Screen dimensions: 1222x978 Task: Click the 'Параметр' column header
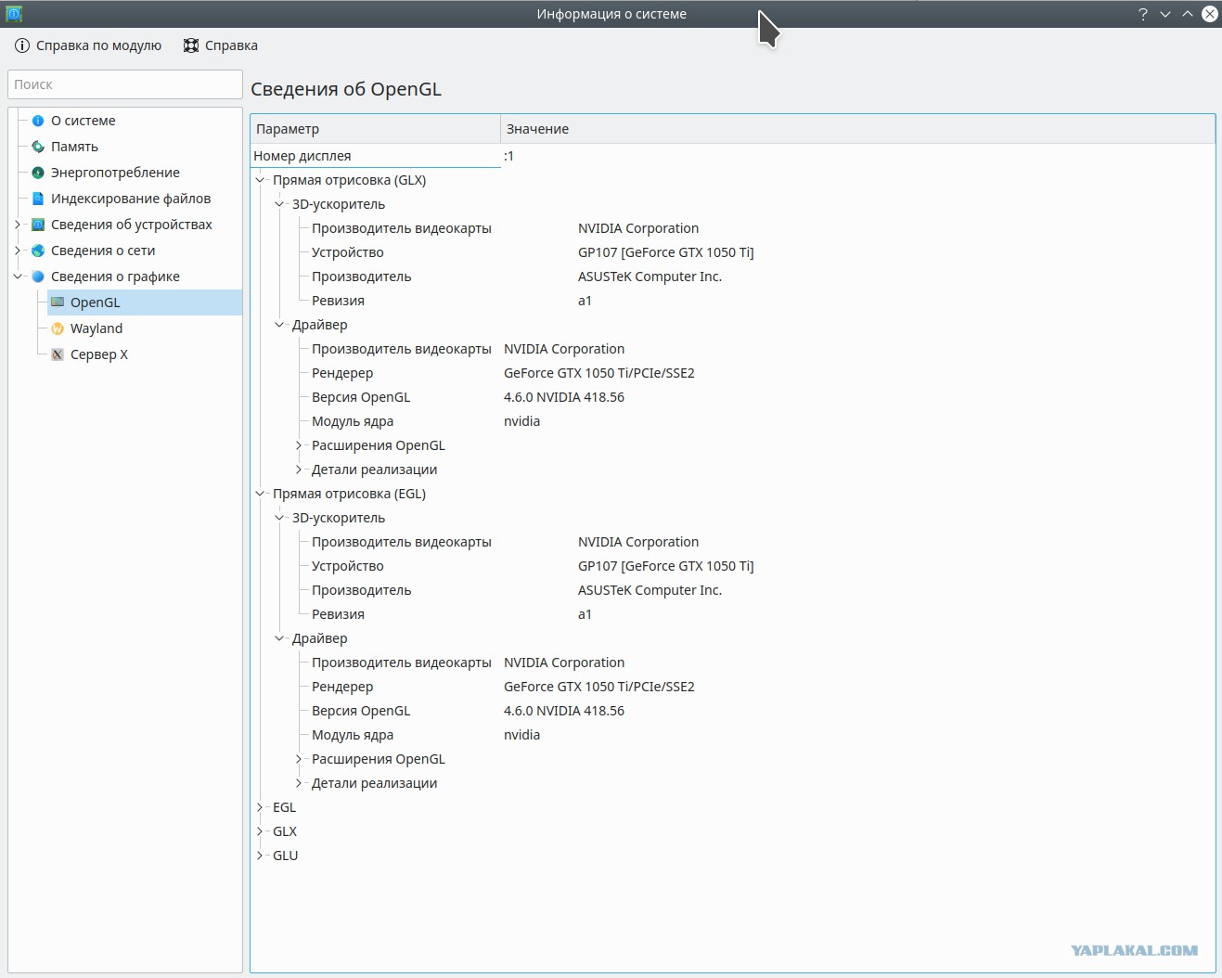(x=376, y=129)
